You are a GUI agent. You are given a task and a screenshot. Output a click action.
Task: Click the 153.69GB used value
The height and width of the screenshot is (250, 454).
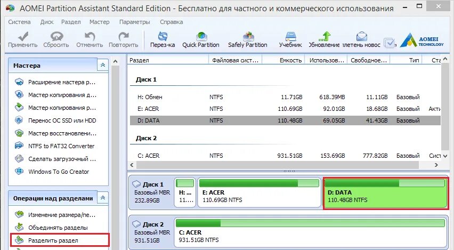[333, 156]
